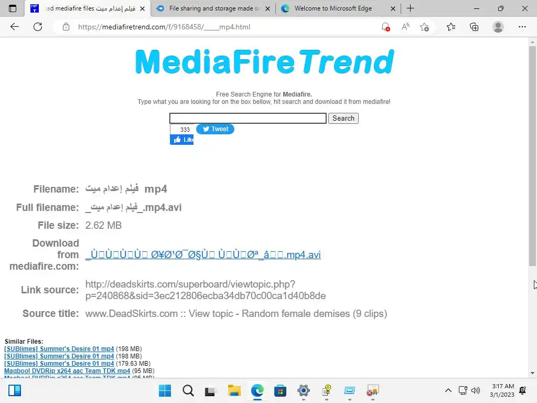Open the .mp4.avi mediafire download link

[203, 254]
